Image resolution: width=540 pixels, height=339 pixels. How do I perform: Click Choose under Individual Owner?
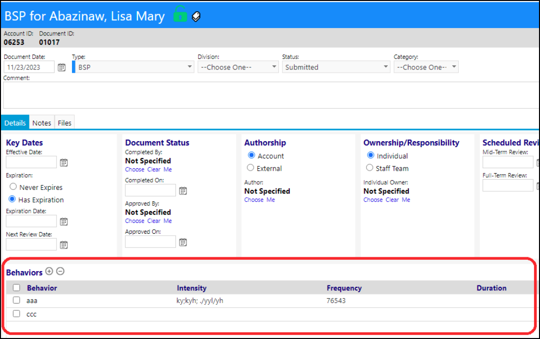[373, 200]
